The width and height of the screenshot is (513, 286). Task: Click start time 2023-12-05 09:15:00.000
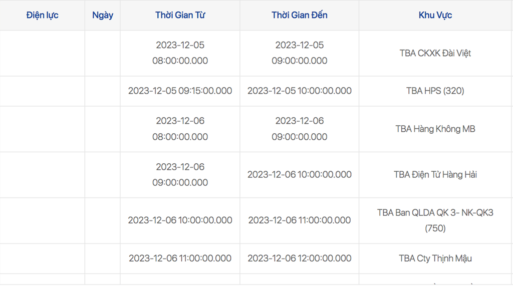(x=180, y=91)
